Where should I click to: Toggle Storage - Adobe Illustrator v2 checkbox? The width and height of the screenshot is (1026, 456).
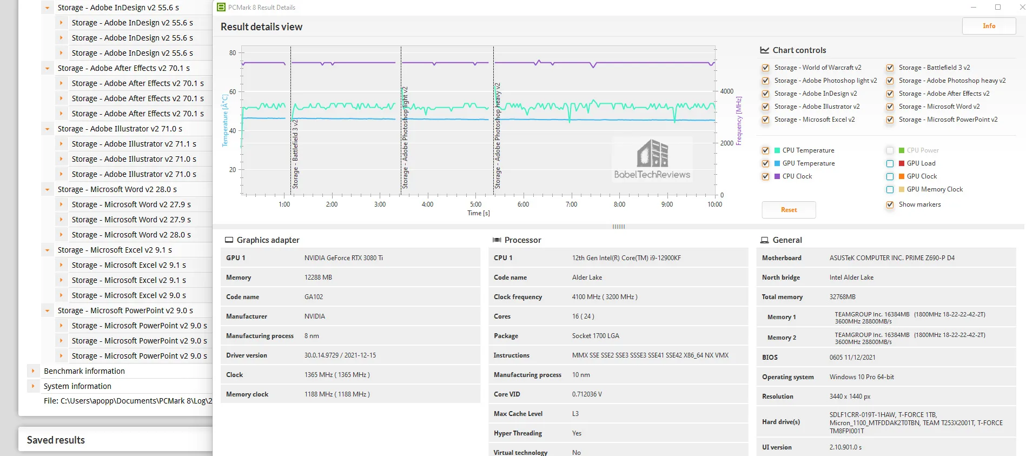(765, 107)
